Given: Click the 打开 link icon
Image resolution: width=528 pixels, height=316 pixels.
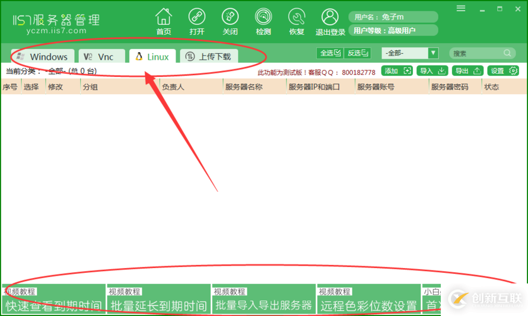Looking at the screenshot, I should [x=196, y=21].
